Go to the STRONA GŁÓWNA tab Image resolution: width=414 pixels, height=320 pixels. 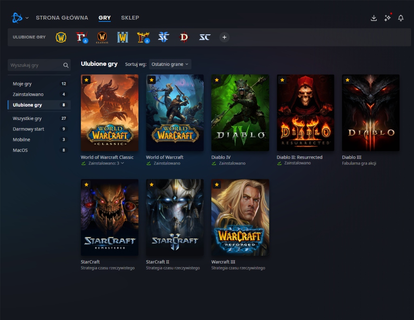(x=62, y=18)
